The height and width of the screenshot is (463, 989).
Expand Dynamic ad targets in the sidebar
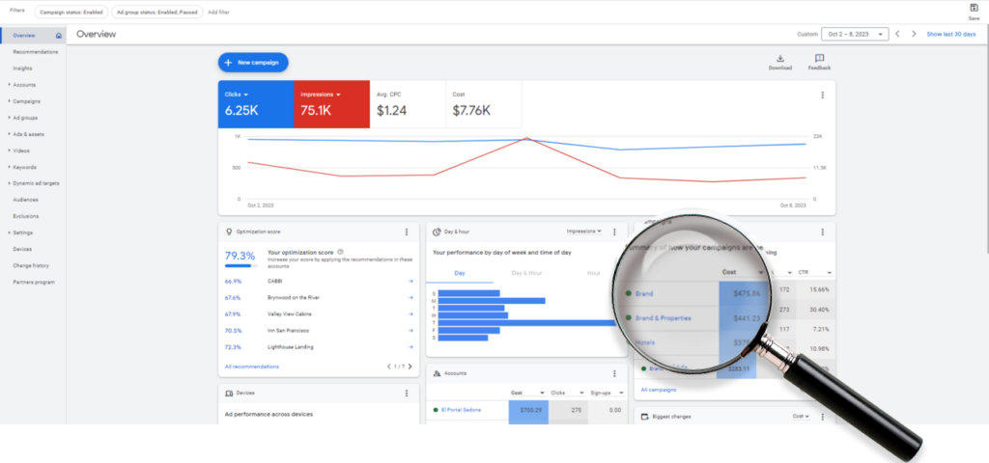point(9,183)
